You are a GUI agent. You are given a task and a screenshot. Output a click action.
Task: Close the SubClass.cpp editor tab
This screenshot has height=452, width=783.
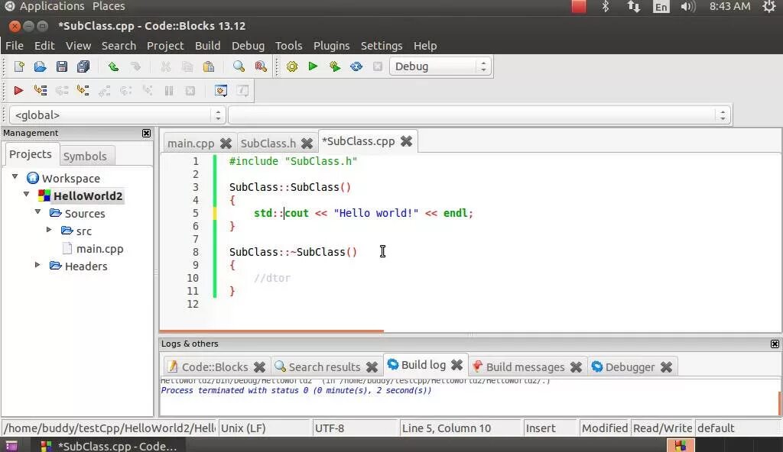(407, 141)
